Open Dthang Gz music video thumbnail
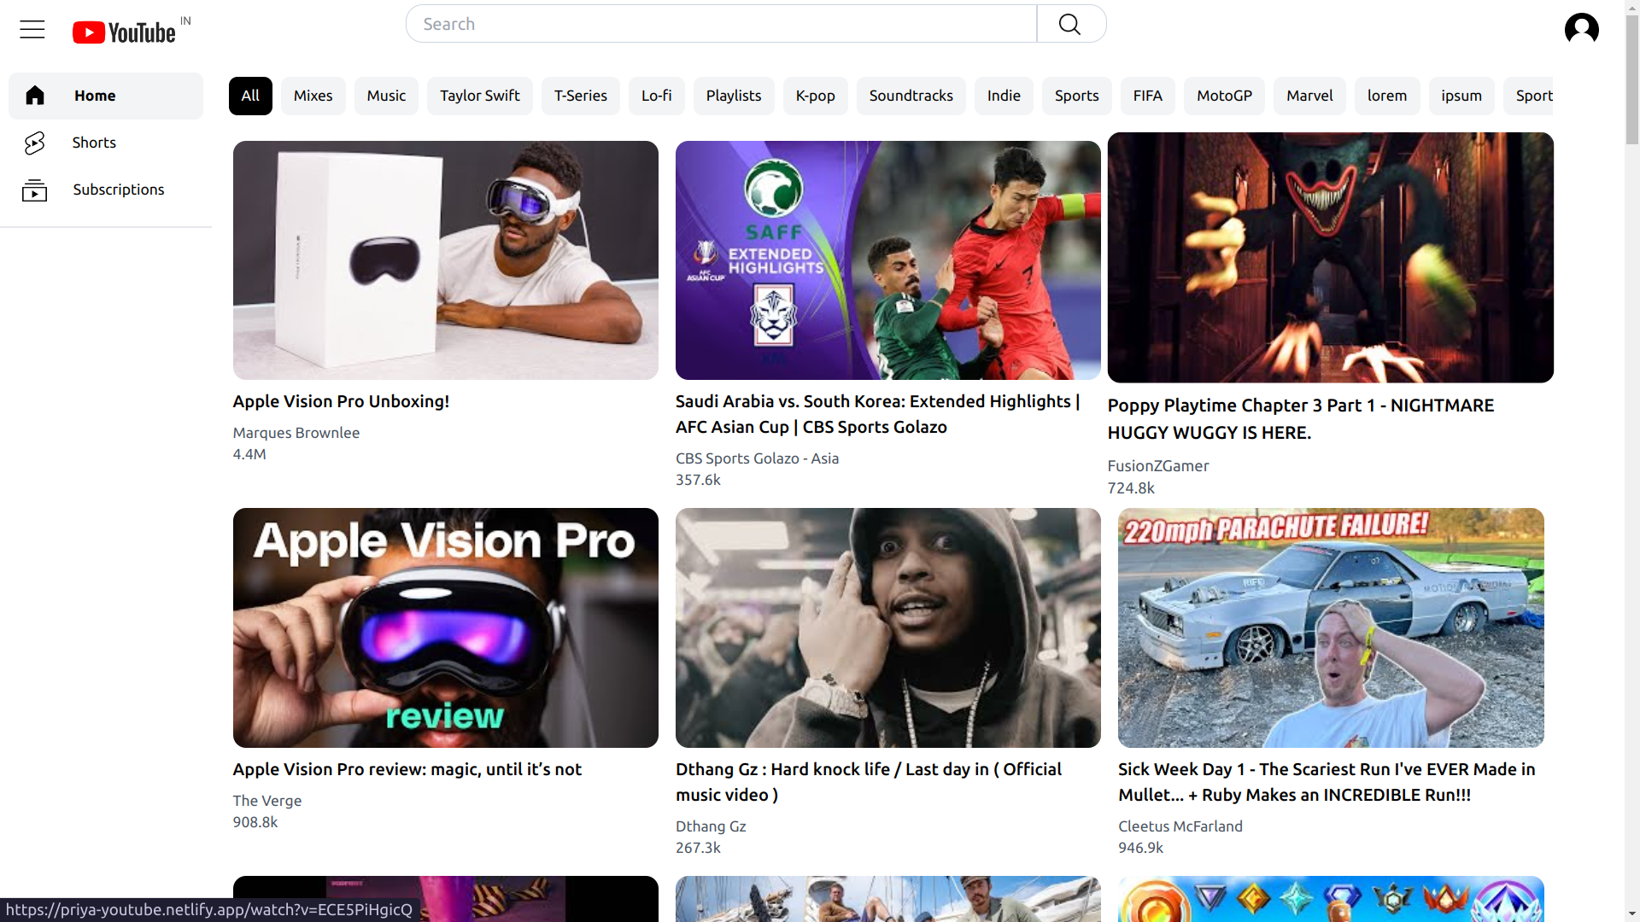Image resolution: width=1640 pixels, height=922 pixels. 888,627
